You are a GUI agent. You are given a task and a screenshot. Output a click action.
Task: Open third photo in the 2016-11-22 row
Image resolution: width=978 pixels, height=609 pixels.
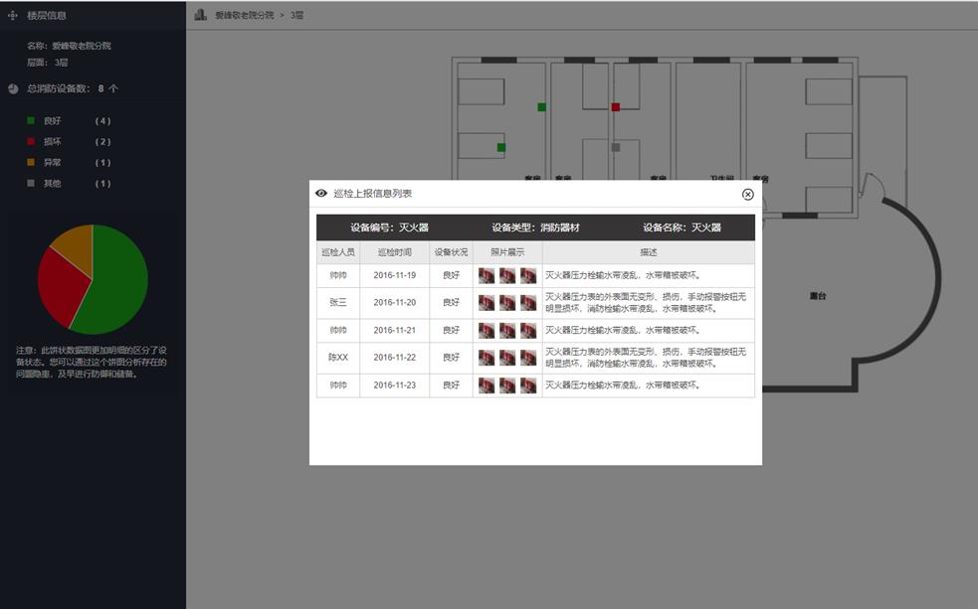[x=528, y=358]
